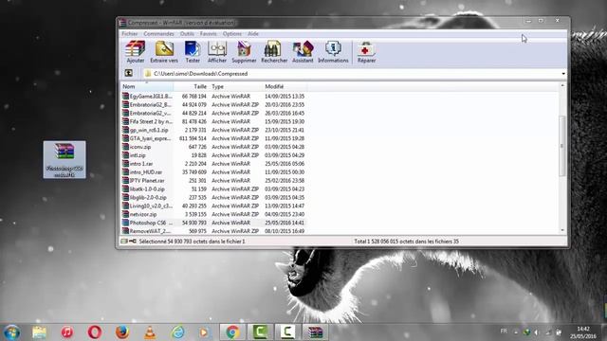Select the EgyGameJGI1.8 archive row
The height and width of the screenshot is (341, 607).
[x=213, y=97]
